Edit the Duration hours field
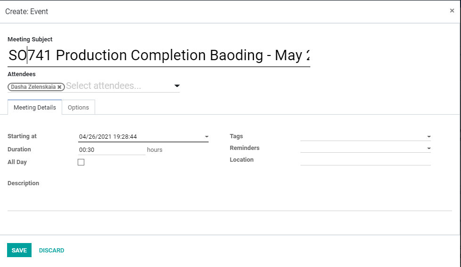The height and width of the screenshot is (267, 461). (112, 149)
